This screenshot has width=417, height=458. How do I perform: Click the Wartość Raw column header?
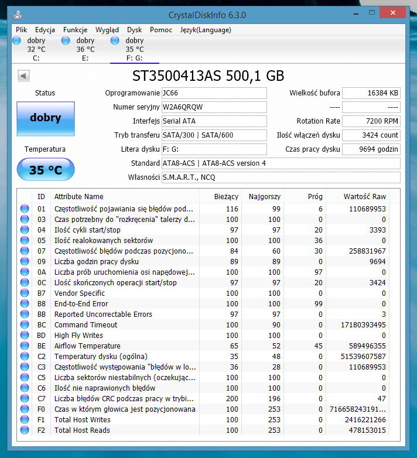358,196
